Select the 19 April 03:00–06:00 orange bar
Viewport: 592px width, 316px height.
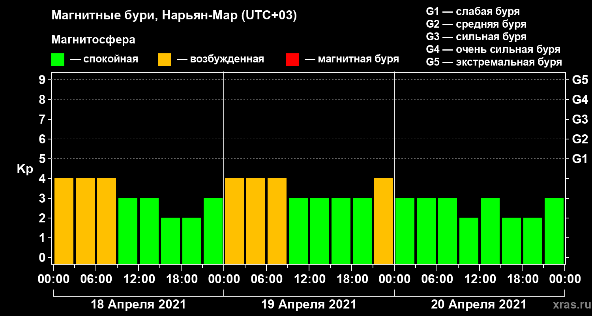[256, 221]
